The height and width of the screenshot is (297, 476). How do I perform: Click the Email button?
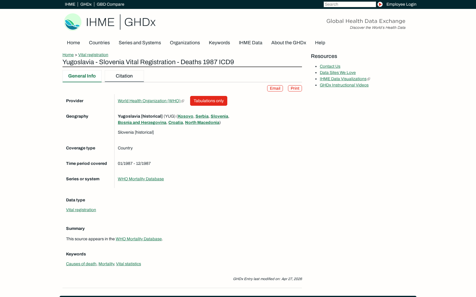pos(275,89)
